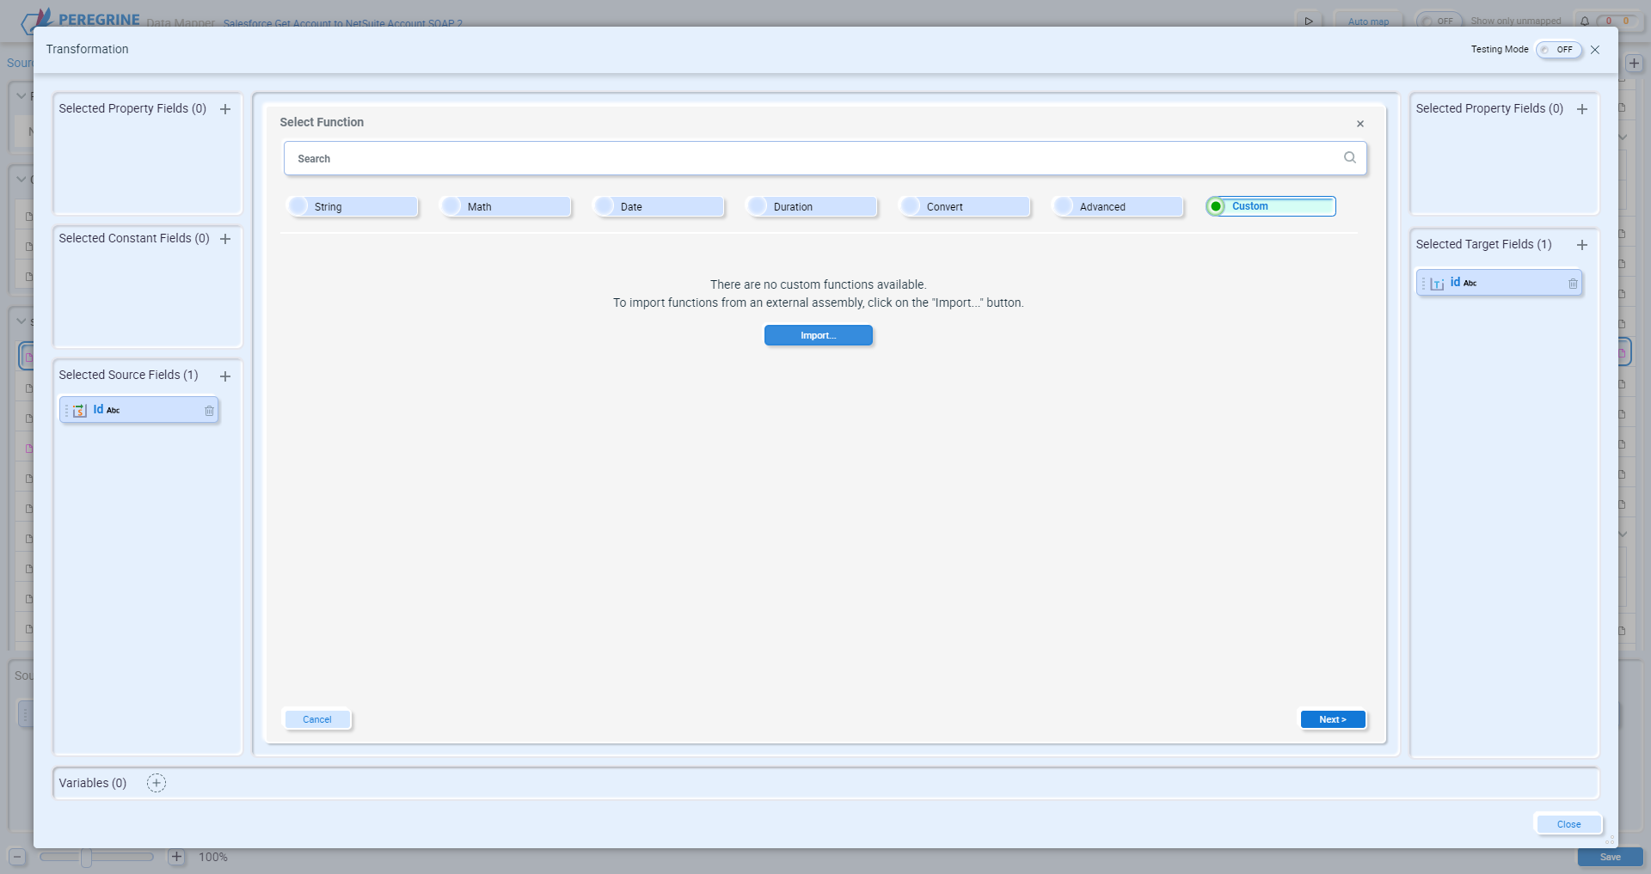This screenshot has height=874, width=1651.
Task: Select the String function category
Action: coord(353,207)
